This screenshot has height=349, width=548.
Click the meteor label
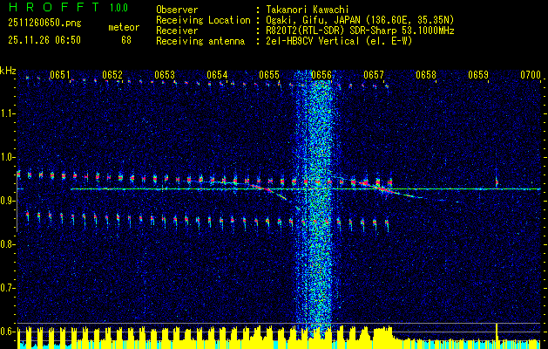click(x=124, y=27)
